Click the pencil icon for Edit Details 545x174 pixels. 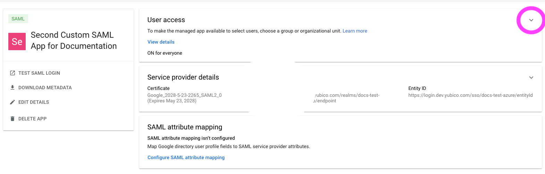click(x=12, y=102)
